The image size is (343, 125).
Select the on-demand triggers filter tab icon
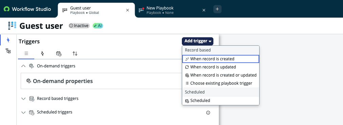(x=42, y=54)
